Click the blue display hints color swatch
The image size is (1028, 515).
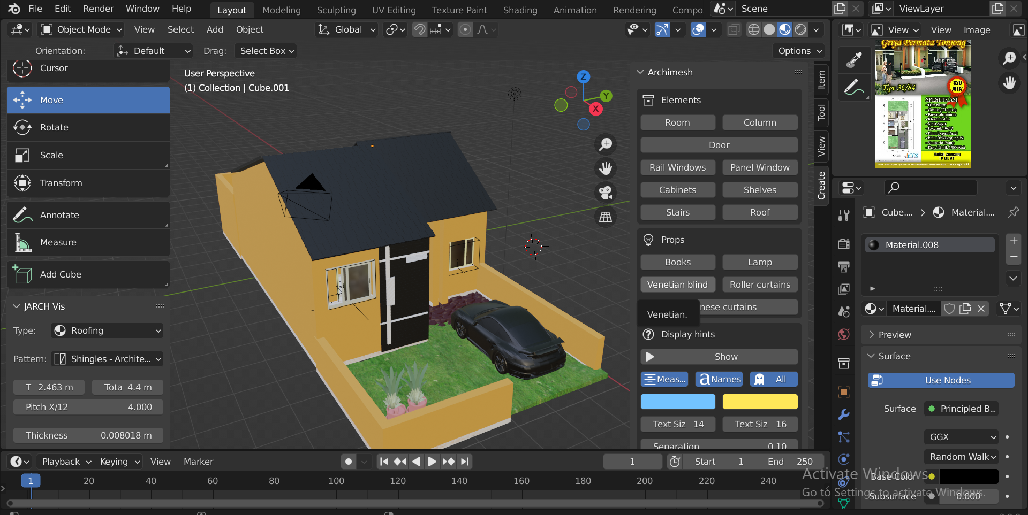678,402
